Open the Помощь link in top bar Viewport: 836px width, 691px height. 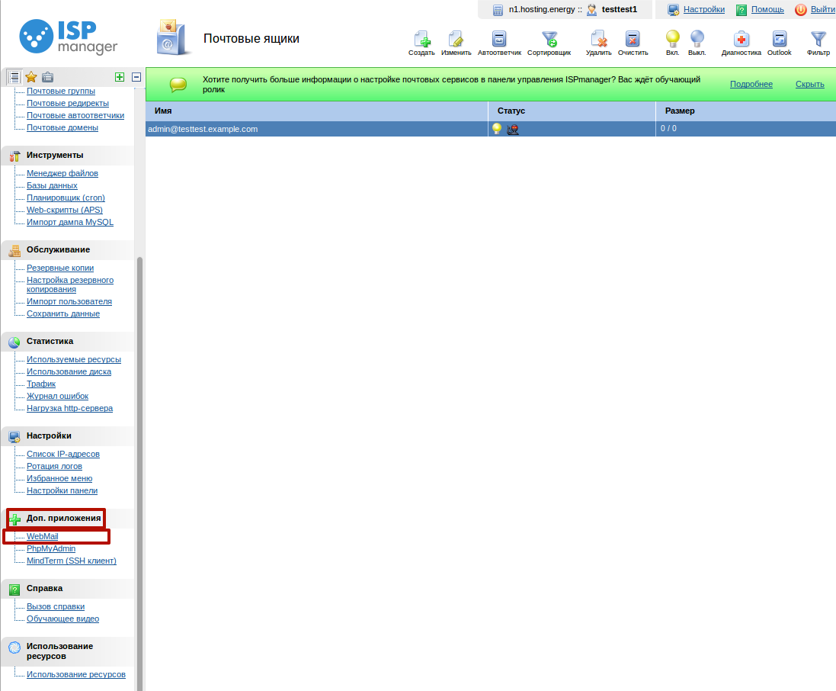[x=767, y=10]
